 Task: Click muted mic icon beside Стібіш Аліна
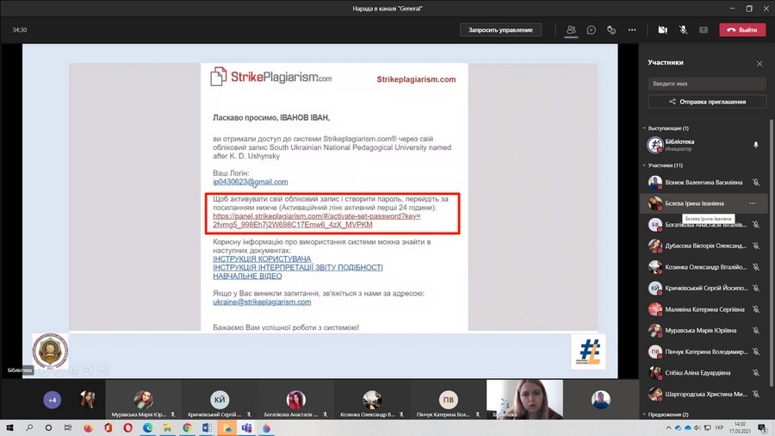pyautogui.click(x=756, y=373)
